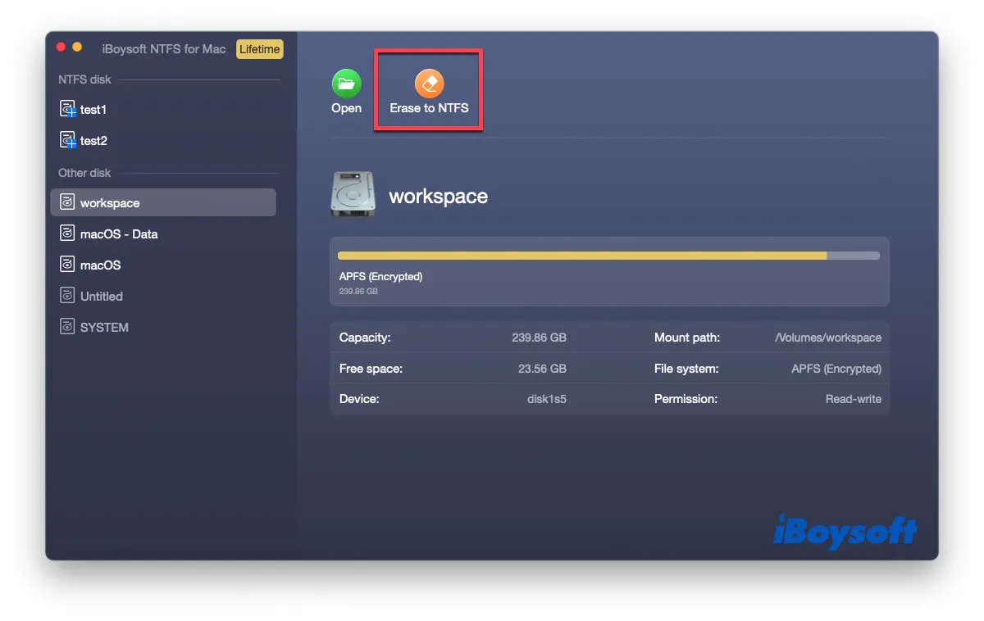984x621 pixels.
Task: Select the test1 NTFS volume label
Action: [93, 110]
